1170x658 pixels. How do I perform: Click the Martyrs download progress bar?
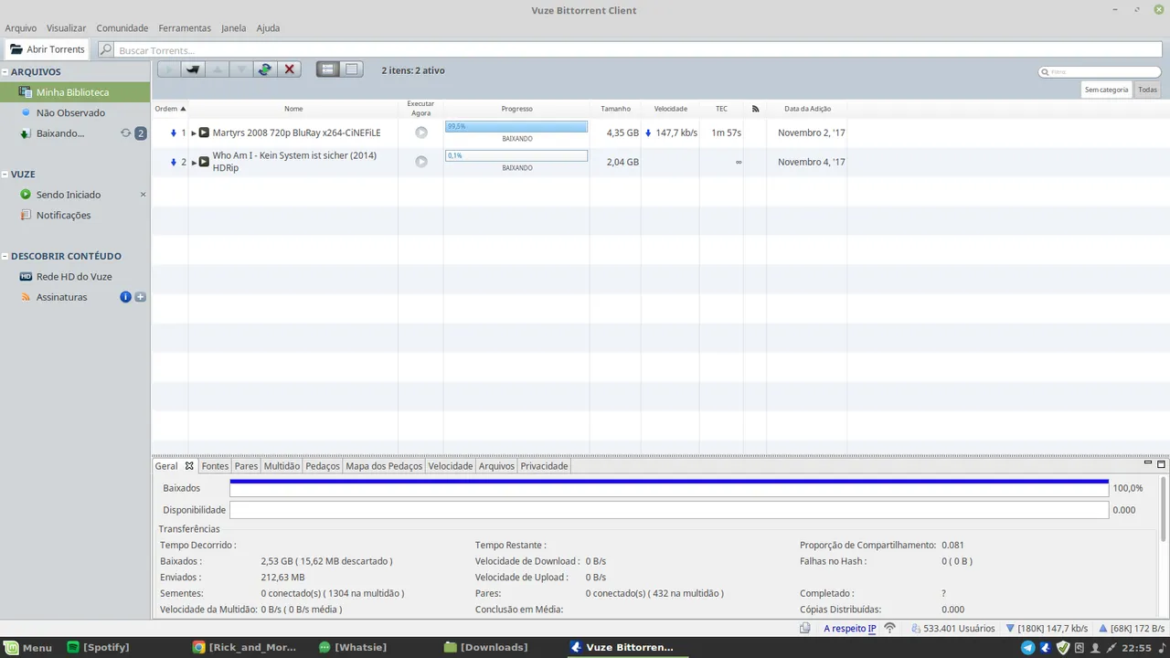point(516,127)
